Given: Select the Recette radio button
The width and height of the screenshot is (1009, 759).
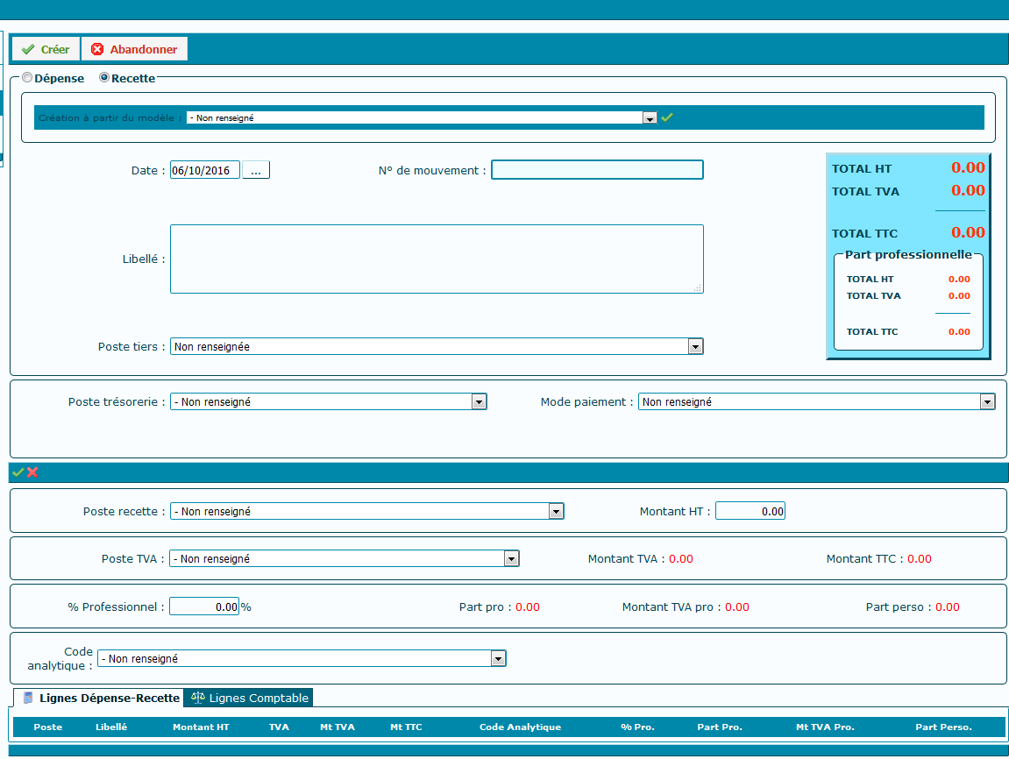Looking at the screenshot, I should [104, 78].
